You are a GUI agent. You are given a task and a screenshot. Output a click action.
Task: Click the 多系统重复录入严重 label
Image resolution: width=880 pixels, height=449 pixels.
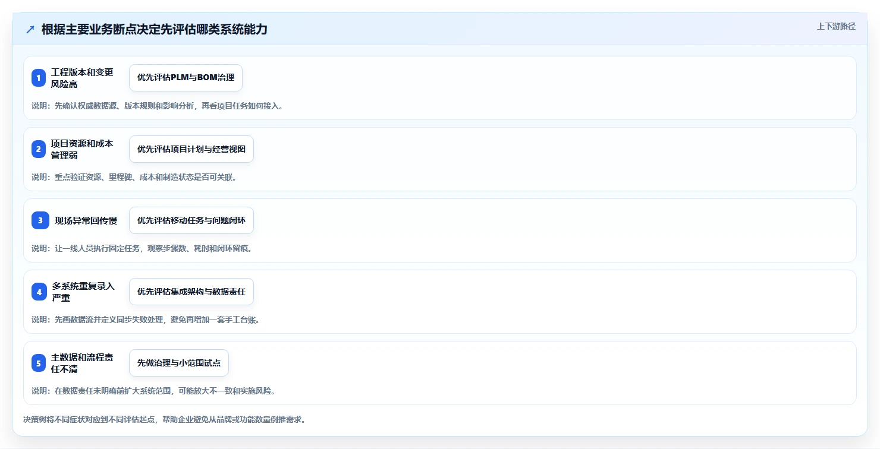point(83,292)
